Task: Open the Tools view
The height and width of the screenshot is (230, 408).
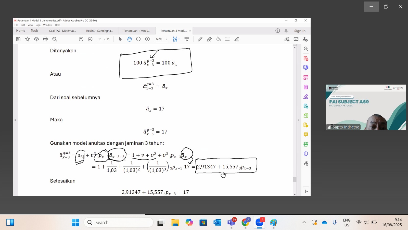Action: 34,31
